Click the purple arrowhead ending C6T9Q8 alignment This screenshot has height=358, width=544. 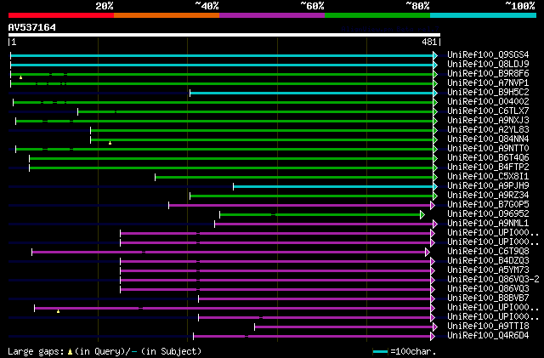point(428,253)
